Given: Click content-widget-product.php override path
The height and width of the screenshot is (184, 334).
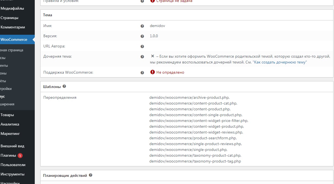Looking at the screenshot, I should click(x=197, y=126).
